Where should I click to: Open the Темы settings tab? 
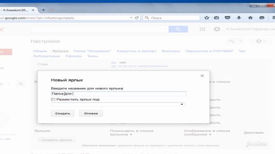93,56
